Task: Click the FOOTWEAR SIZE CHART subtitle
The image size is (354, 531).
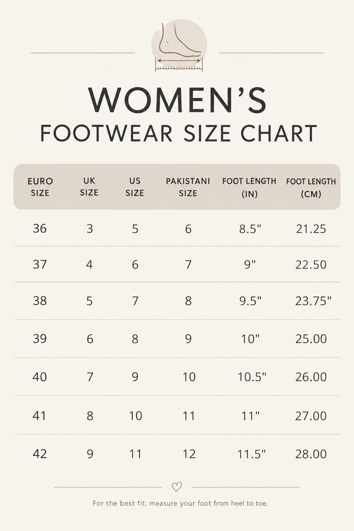Action: click(179, 133)
